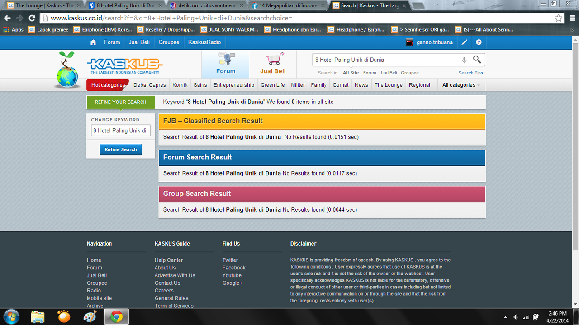Activate the microphone voice search icon
This screenshot has height=325, width=579.
click(x=464, y=60)
